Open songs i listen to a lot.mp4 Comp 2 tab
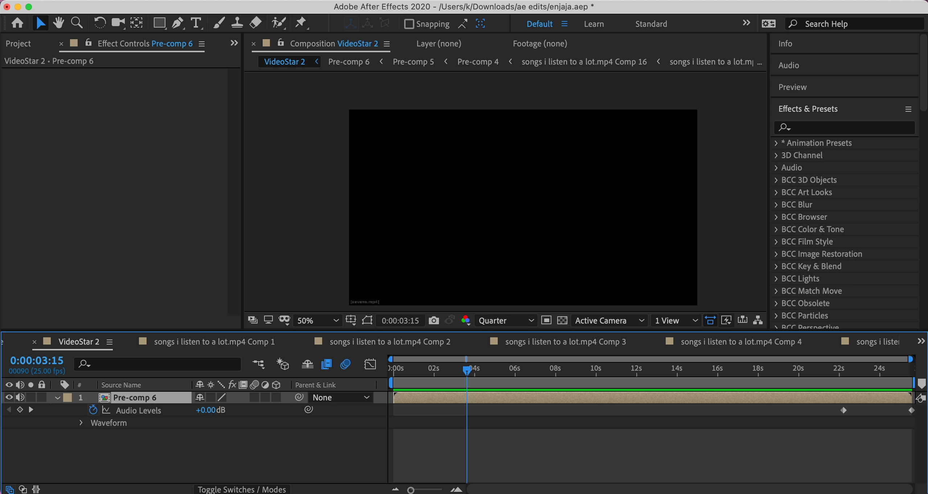Viewport: 928px width, 494px height. click(390, 342)
